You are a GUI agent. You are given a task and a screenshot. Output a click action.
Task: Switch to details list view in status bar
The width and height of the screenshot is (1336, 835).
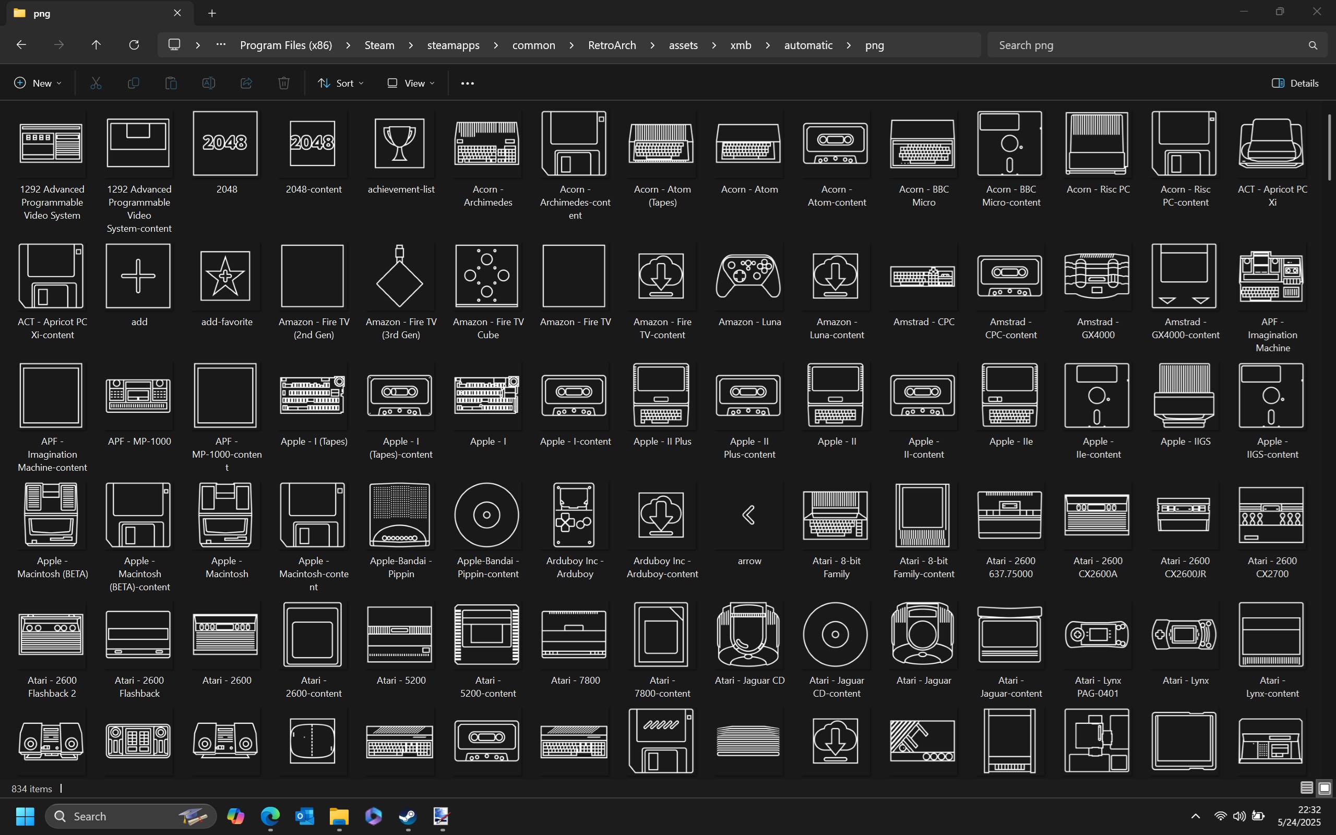tap(1306, 788)
